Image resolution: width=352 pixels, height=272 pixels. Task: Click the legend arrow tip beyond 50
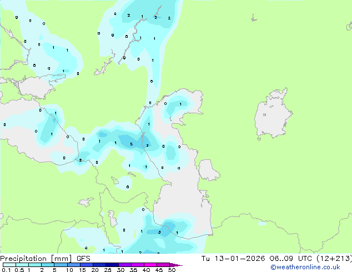point(176,265)
